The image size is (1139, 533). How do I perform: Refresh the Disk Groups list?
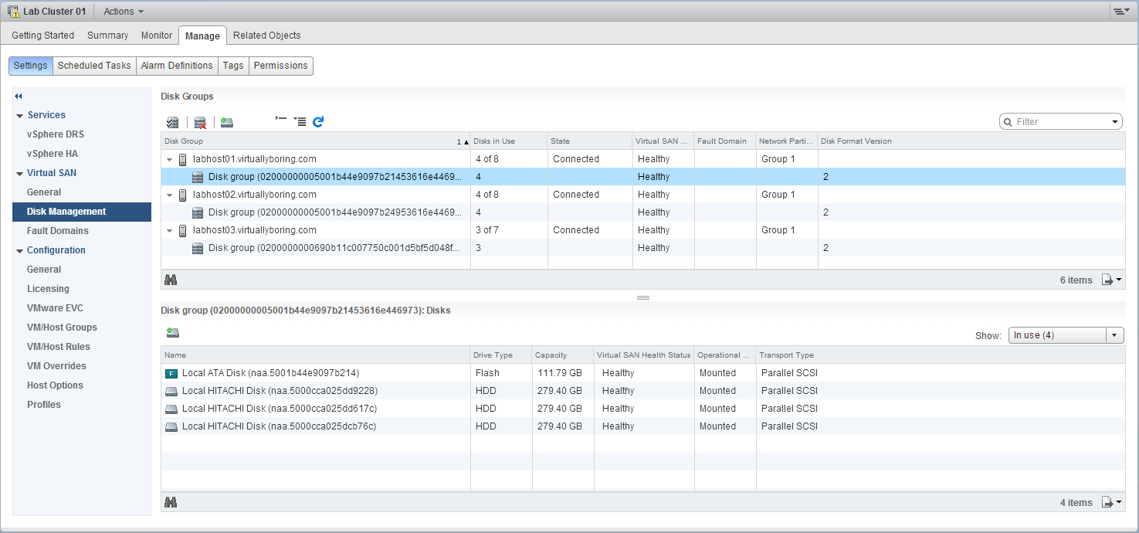(318, 121)
